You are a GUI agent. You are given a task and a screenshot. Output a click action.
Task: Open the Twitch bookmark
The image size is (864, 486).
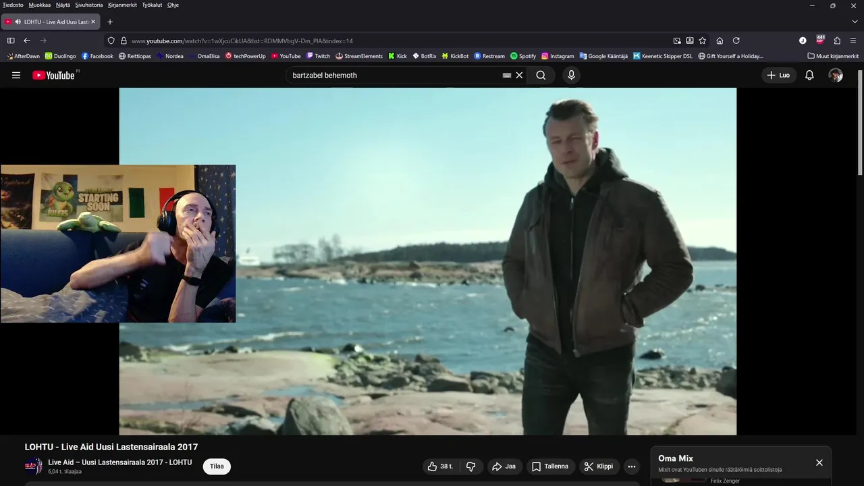point(319,56)
